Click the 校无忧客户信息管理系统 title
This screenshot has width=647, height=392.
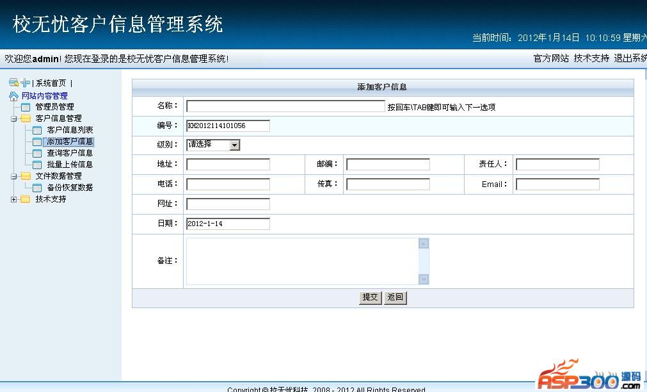tap(118, 24)
